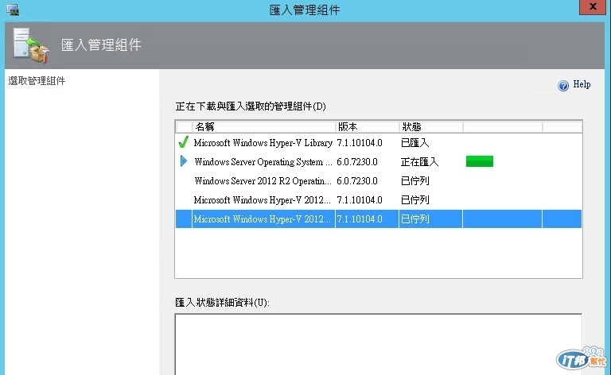Viewport: 611px width, 375px height.
Task: Click the 匯入狀態詳細資料(U) label
Action: [222, 302]
